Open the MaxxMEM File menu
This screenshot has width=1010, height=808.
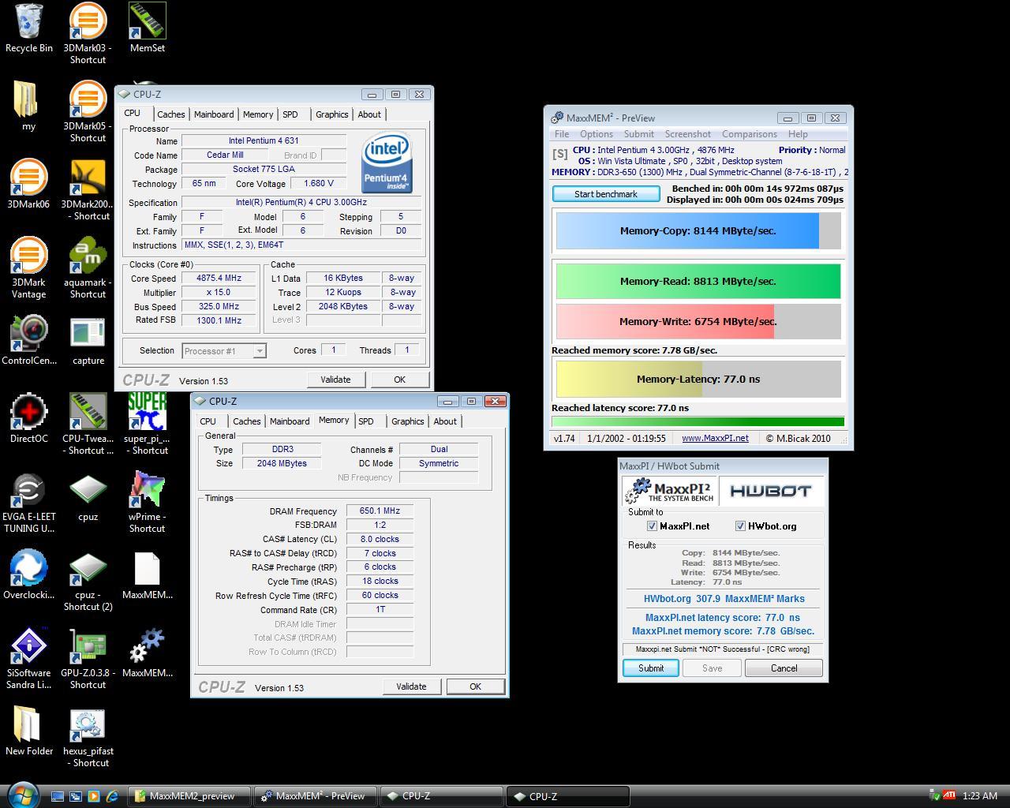(562, 134)
